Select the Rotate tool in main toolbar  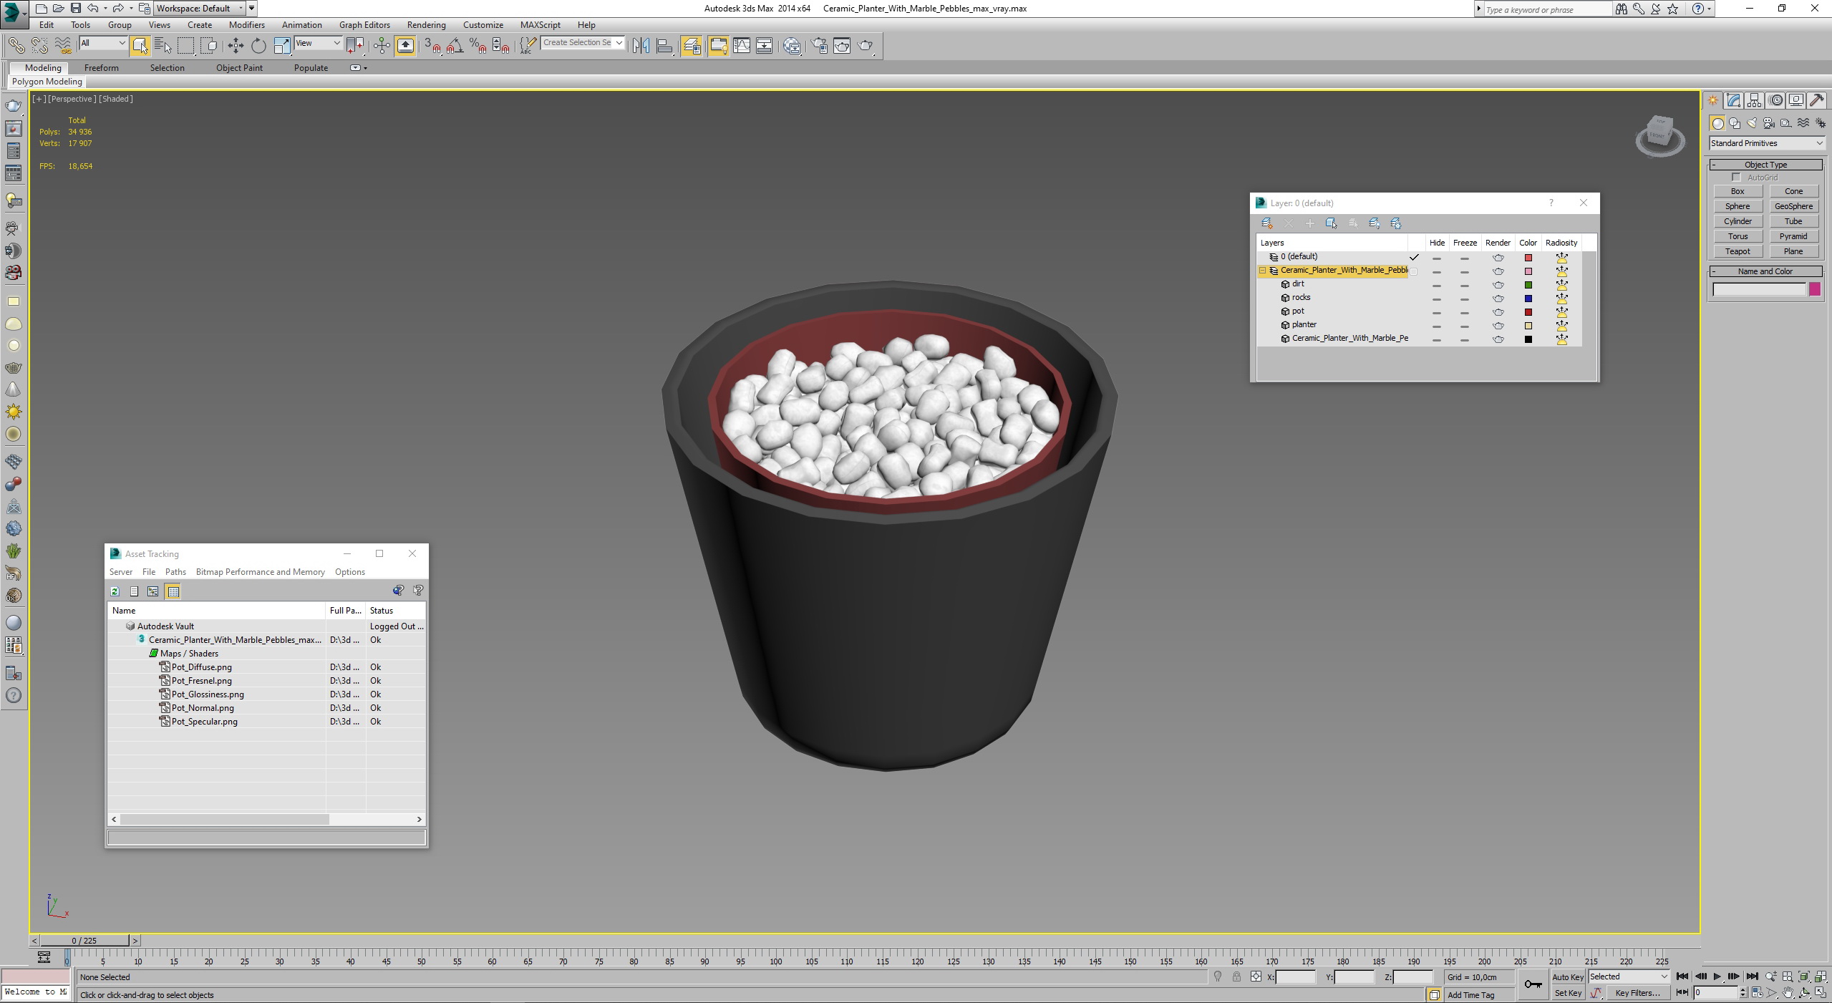258,46
